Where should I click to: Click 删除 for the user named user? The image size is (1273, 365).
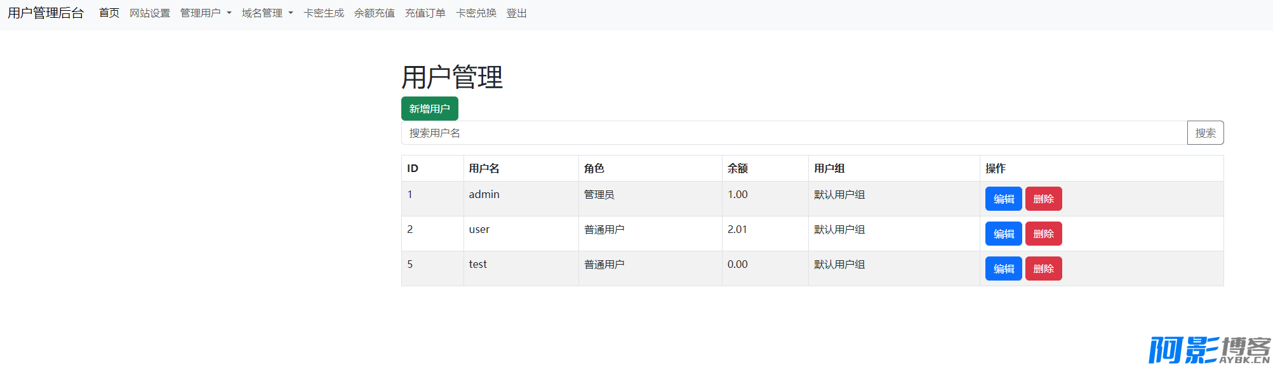coord(1044,234)
